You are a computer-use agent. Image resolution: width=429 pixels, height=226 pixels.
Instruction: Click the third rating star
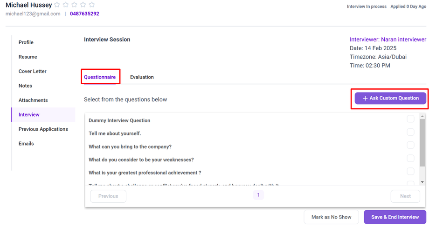click(75, 5)
